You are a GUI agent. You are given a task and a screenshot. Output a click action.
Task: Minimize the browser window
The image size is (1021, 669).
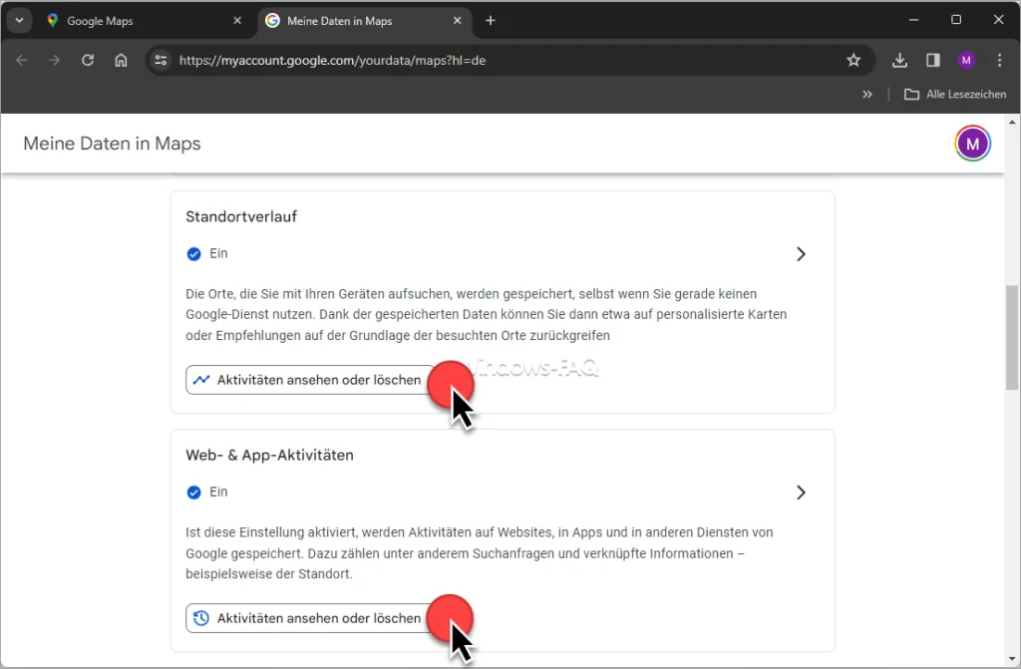click(x=913, y=20)
